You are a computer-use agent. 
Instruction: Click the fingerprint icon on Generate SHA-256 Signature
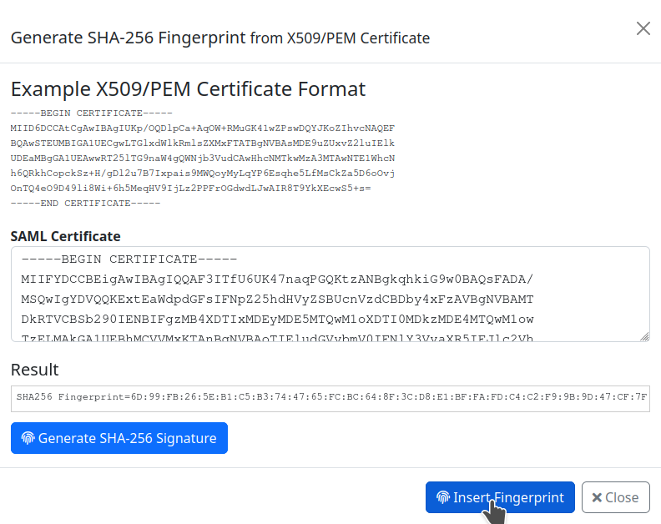(x=28, y=438)
